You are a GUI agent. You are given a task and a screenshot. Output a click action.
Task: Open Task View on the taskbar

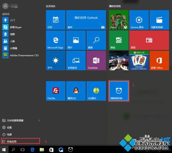(22, 150)
